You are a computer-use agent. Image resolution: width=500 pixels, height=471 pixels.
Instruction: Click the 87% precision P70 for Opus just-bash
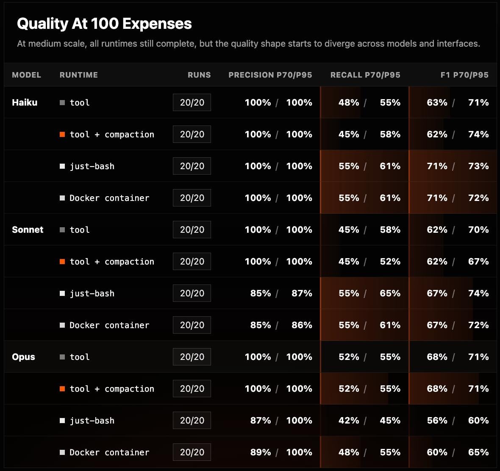(261, 421)
